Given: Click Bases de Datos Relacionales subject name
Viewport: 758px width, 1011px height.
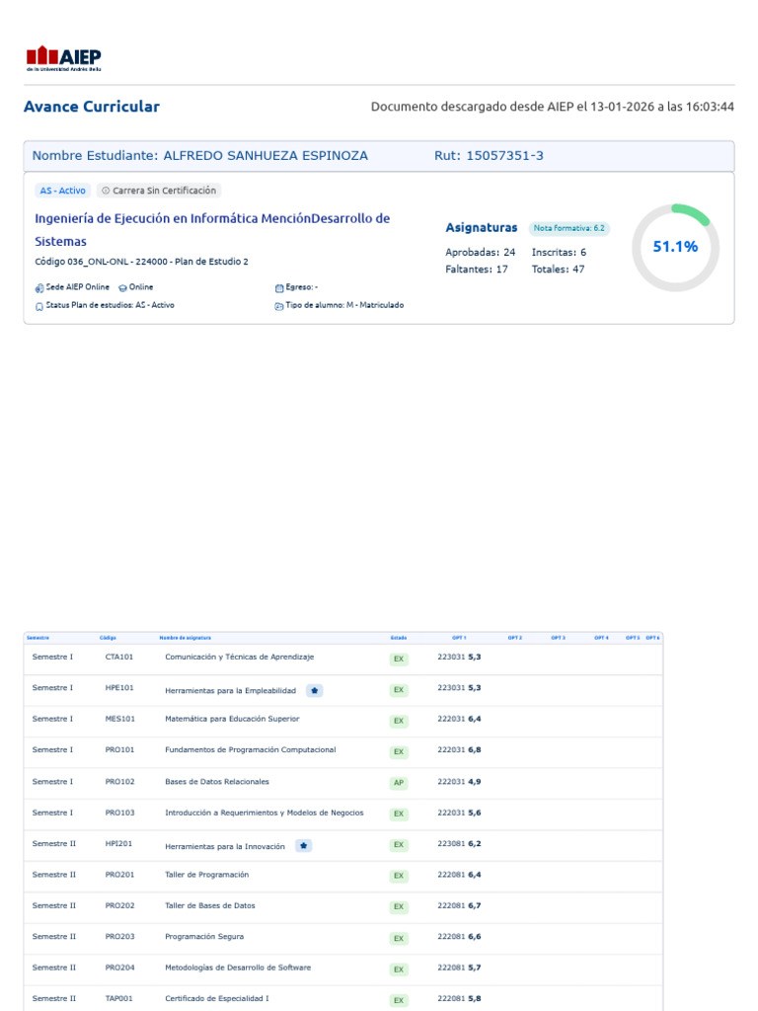Looking at the screenshot, I should pos(216,782).
